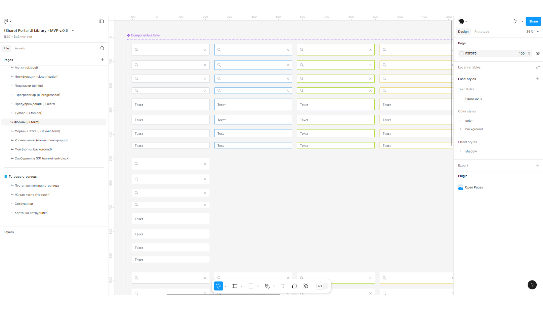This screenshot has height=311, width=543.
Task: Select the Pen tool
Action: point(267,286)
